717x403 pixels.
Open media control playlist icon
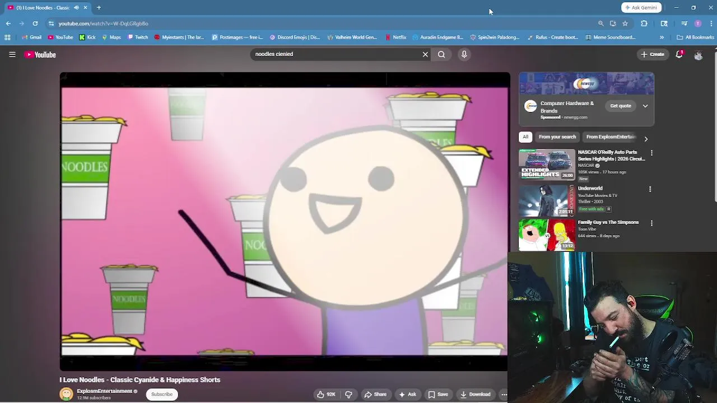coord(684,24)
